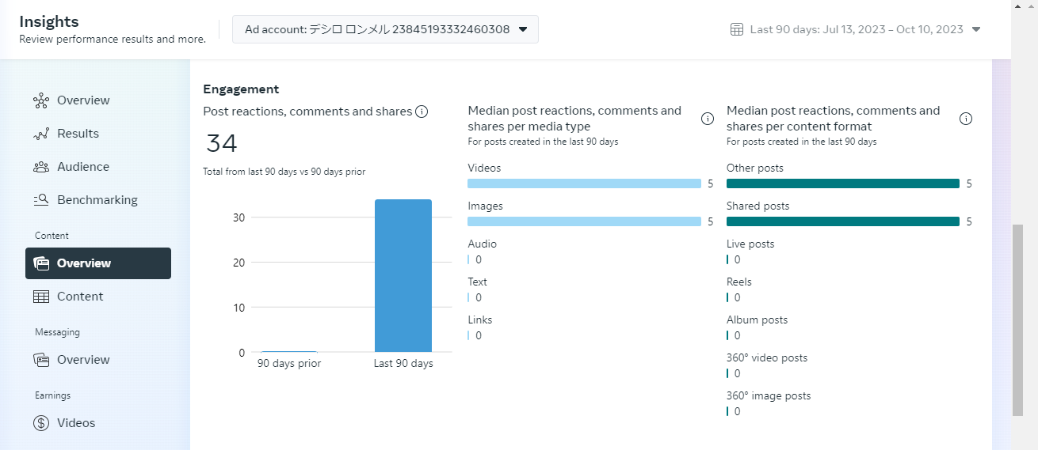
Task: Click the Earnings Videos dollar icon
Action: click(x=41, y=423)
